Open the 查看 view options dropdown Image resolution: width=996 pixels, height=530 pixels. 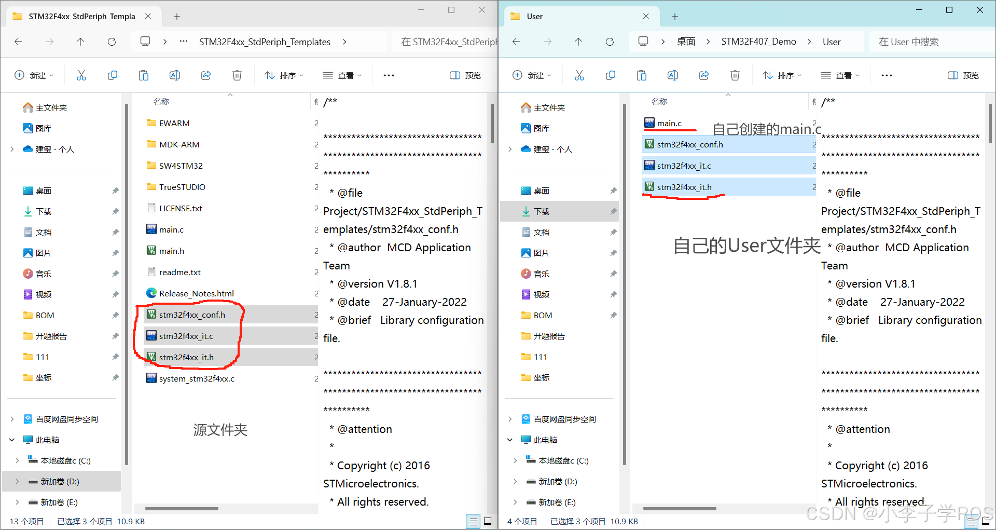(840, 75)
